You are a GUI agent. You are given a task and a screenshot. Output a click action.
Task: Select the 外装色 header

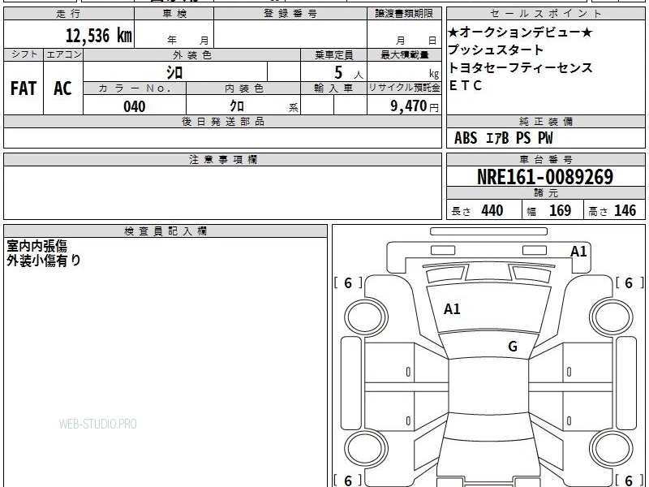(191, 54)
